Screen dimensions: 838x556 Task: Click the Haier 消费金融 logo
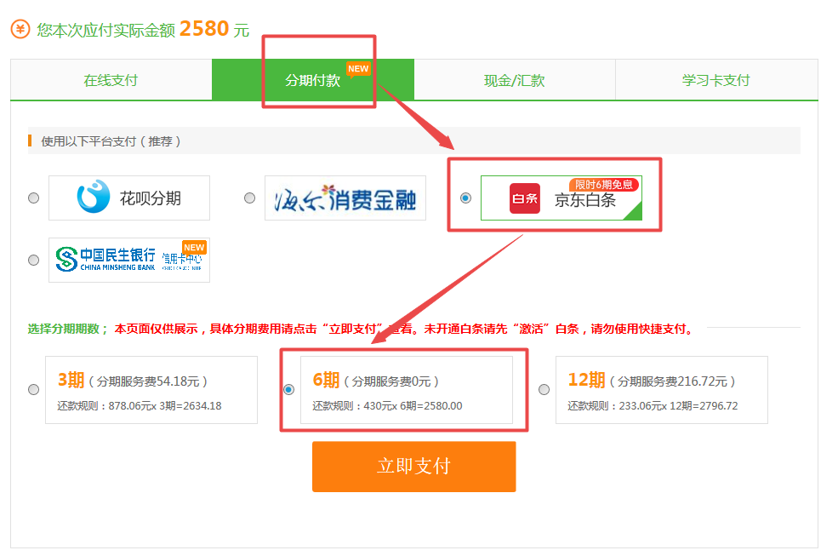coord(345,198)
